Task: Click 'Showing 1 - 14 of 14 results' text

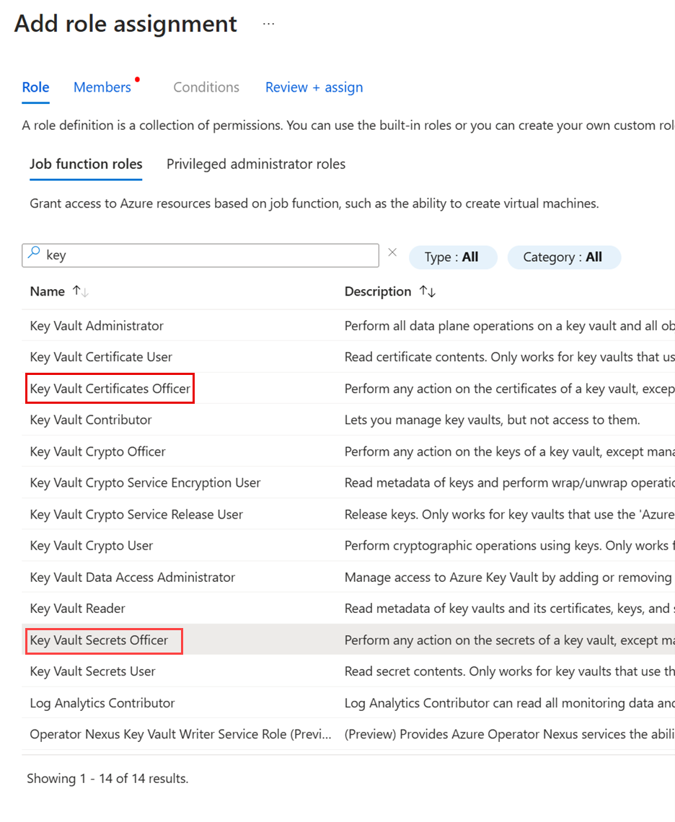Action: tap(107, 779)
